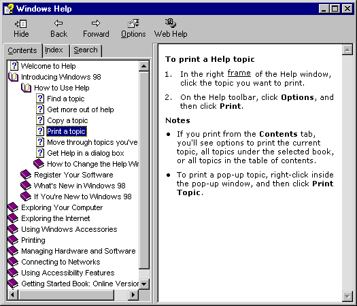Click the Welcome to Help page icon
357x306 pixels.
pos(14,66)
